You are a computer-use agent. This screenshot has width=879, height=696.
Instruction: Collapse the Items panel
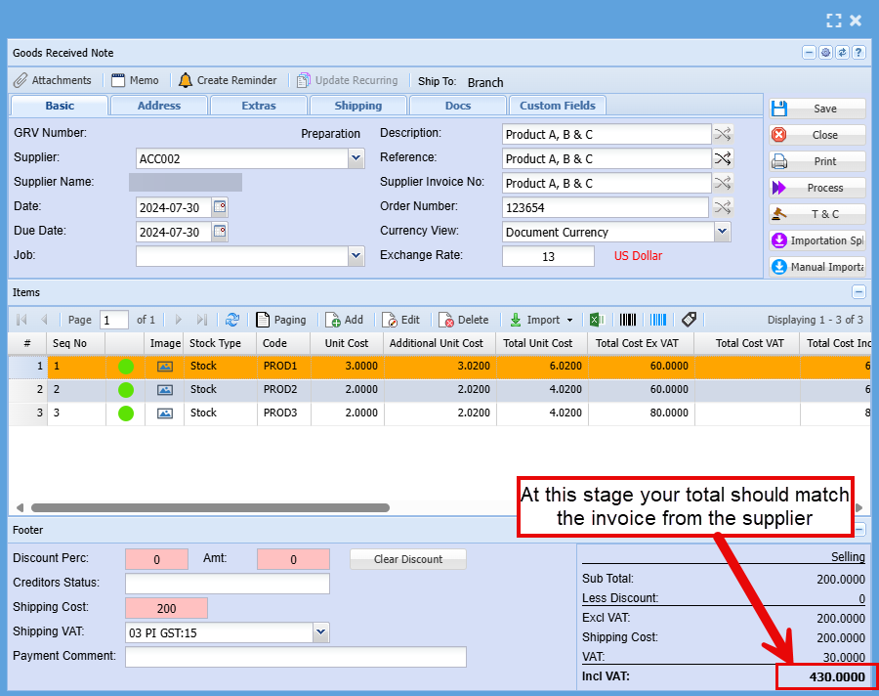coord(858,292)
